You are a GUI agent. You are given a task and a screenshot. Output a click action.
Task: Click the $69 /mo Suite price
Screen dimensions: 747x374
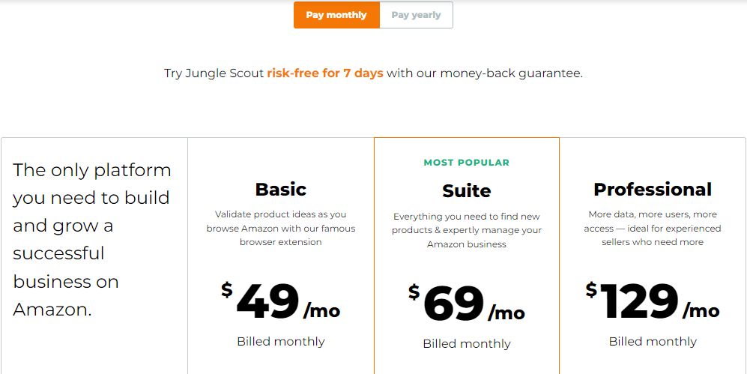466,304
